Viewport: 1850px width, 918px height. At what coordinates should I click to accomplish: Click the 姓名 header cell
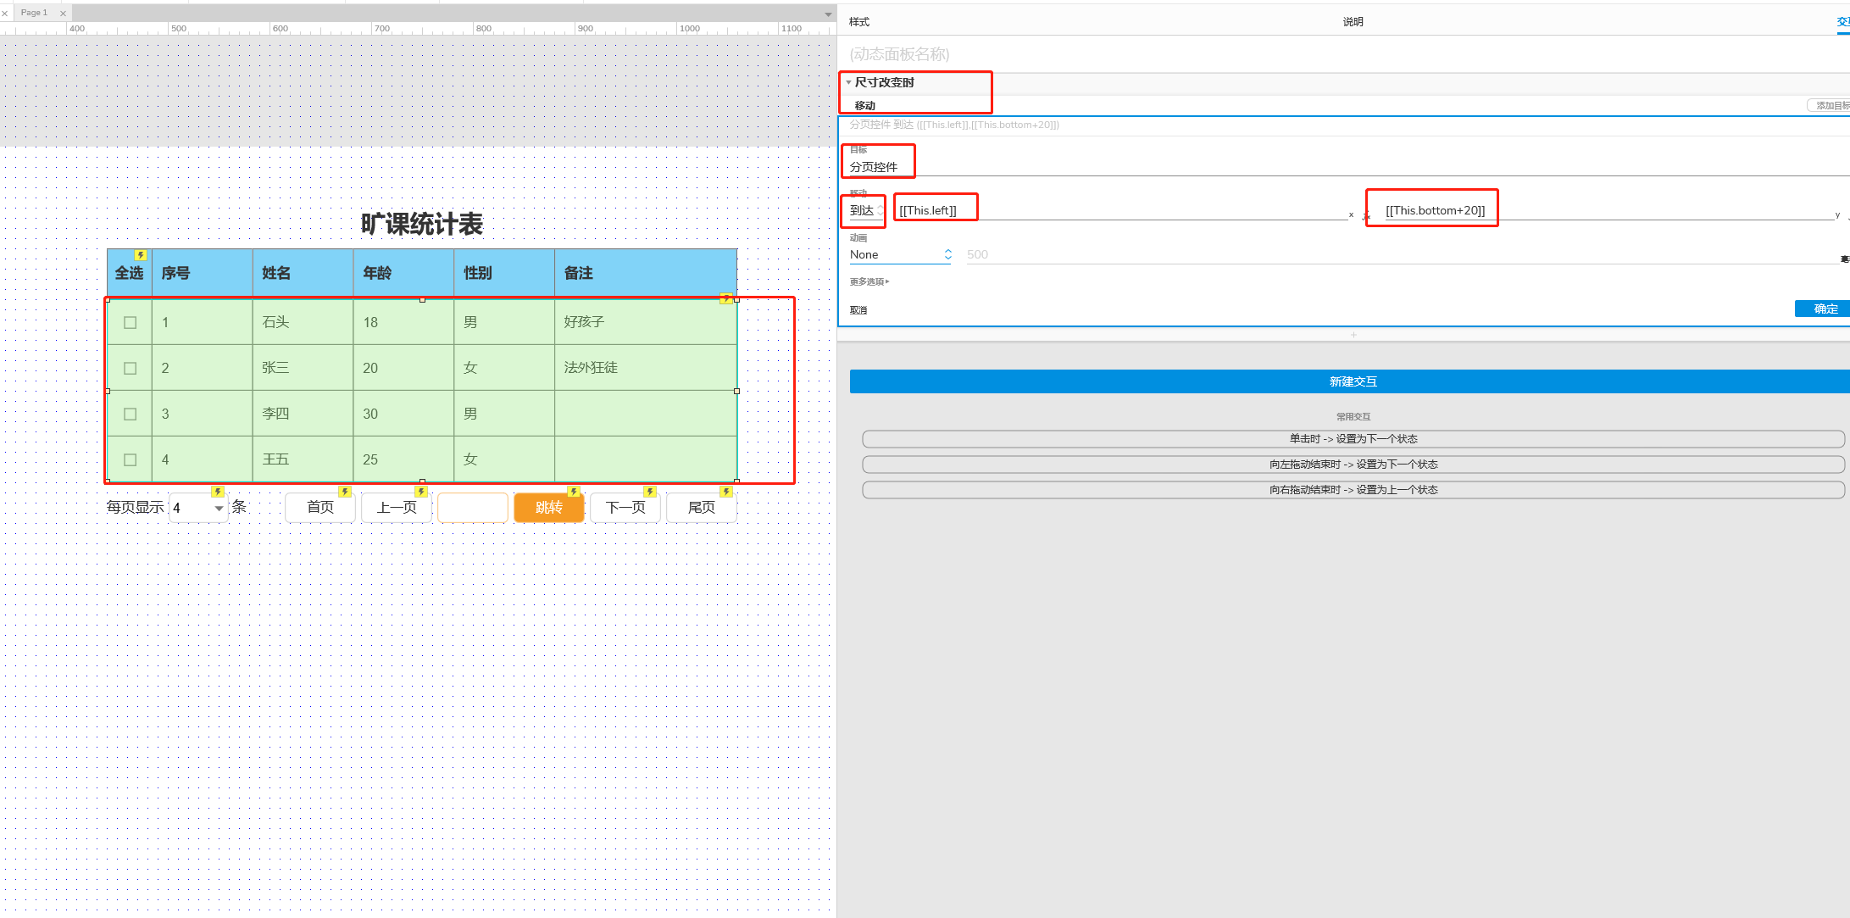click(x=303, y=273)
